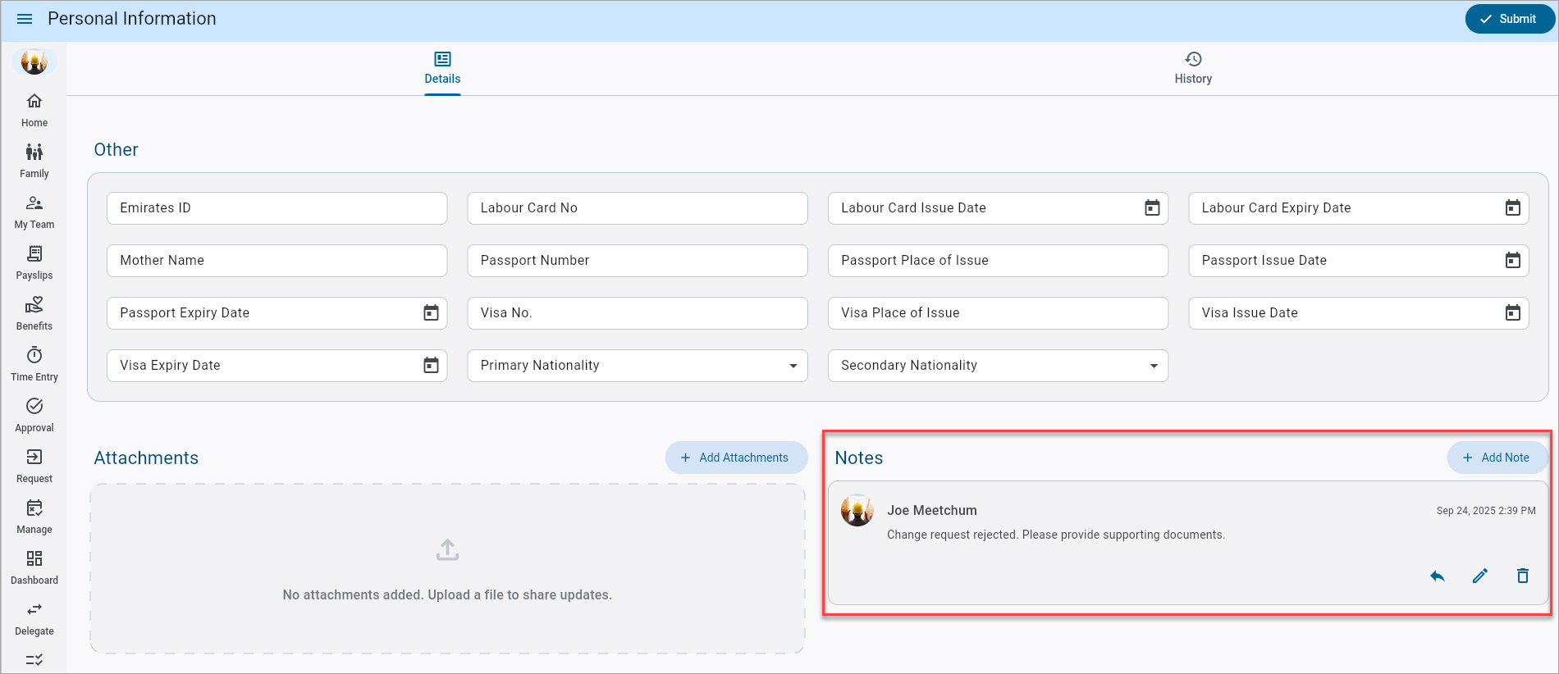
Task: Open the Benefits sidebar item
Action: (x=34, y=313)
